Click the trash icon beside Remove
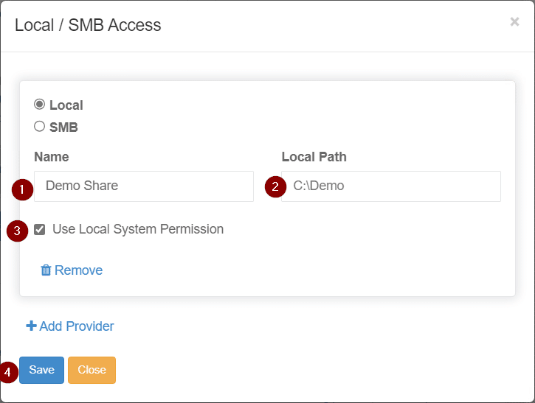The image size is (535, 403). point(46,270)
